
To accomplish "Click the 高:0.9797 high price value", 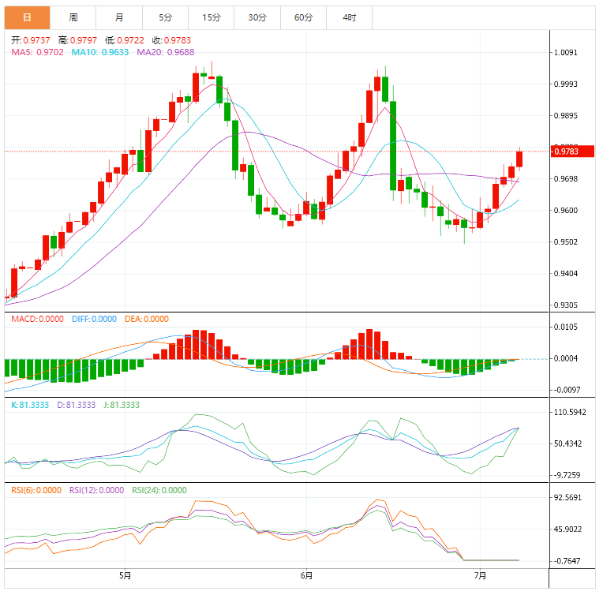I will click(77, 40).
